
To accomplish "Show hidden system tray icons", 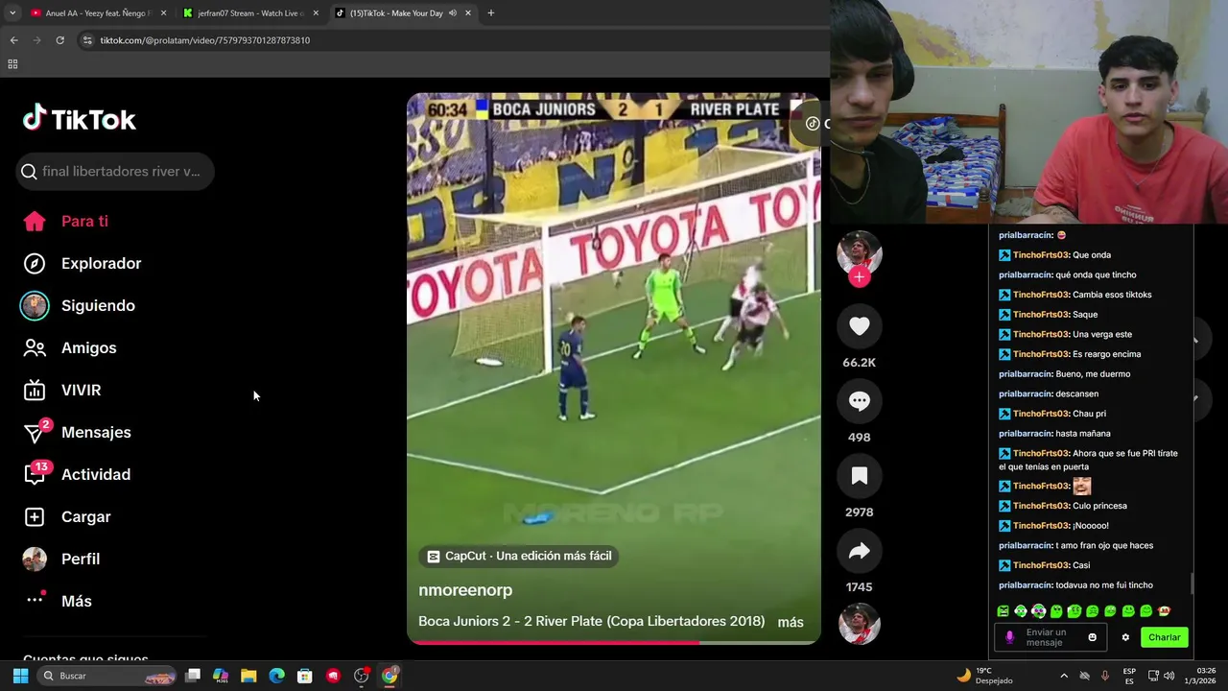I will coord(1064,676).
